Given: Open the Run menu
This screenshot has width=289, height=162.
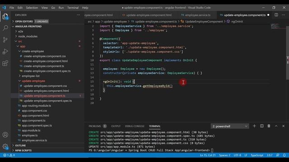Looking at the screenshot, I should click(61, 8).
